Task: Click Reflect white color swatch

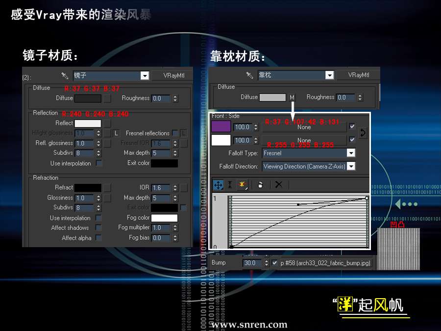Action: (88, 123)
